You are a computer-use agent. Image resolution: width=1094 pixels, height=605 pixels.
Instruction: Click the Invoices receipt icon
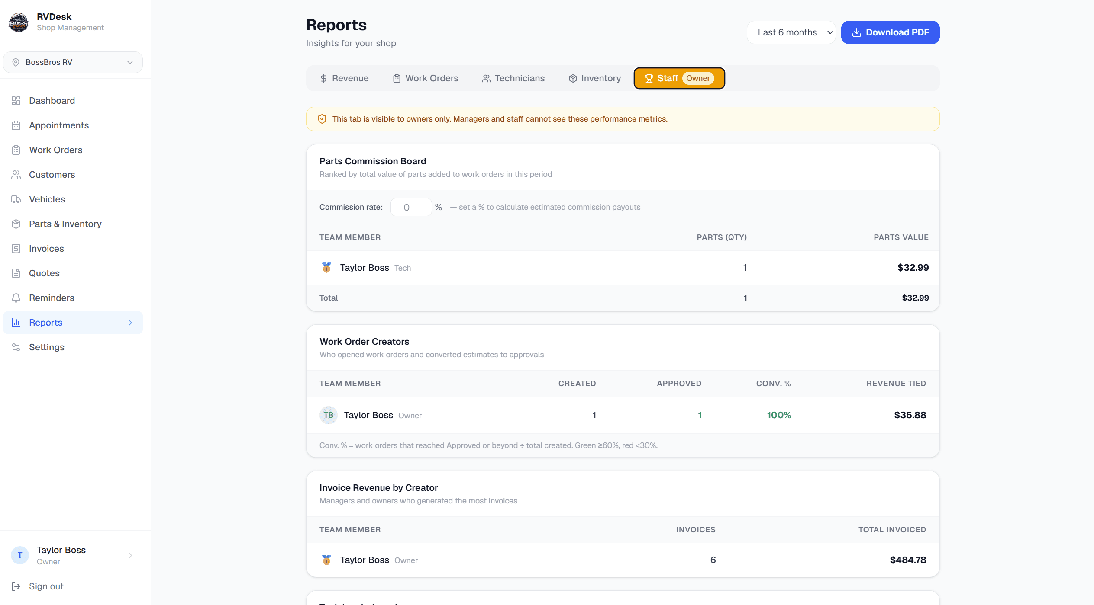point(16,249)
